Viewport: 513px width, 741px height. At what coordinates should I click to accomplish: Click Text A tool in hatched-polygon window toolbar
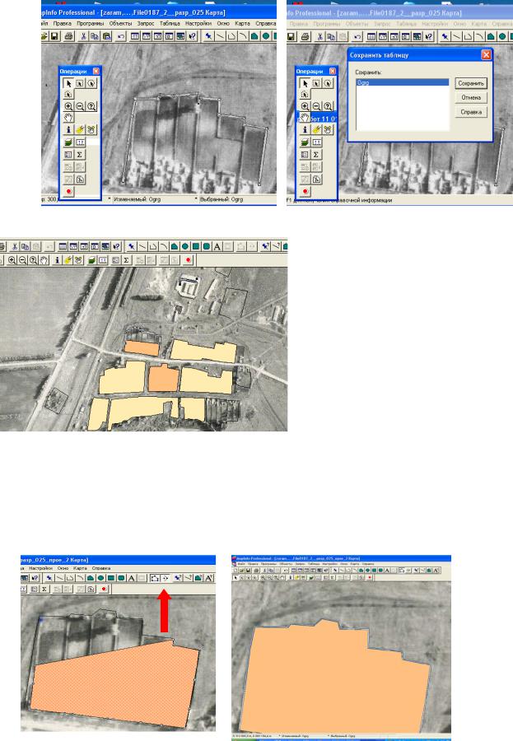pyautogui.click(x=132, y=578)
